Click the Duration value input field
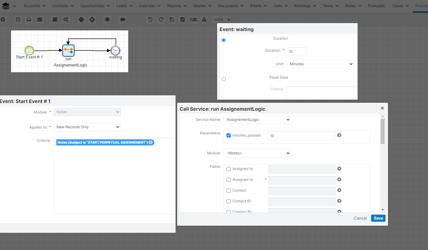This screenshot has height=250, width=428. coord(296,52)
